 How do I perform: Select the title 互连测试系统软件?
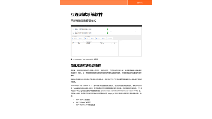tap(87, 15)
